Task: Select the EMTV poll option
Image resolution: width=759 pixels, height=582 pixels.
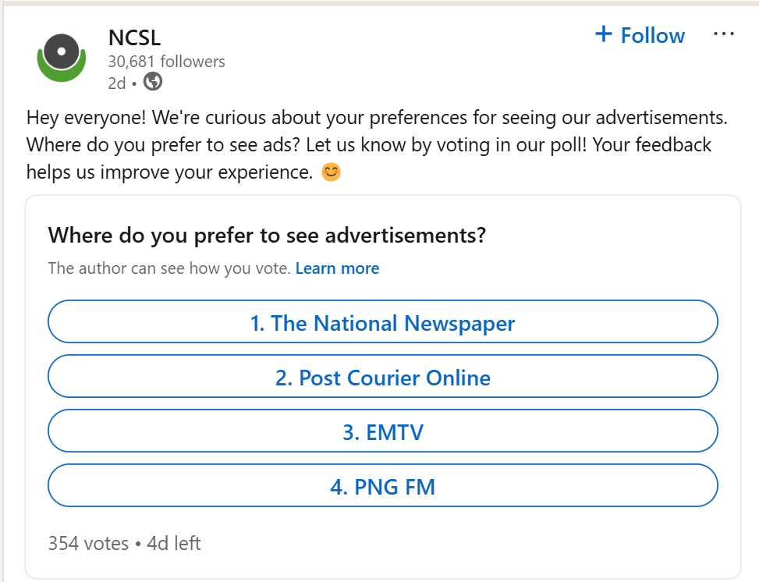Action: 383,431
